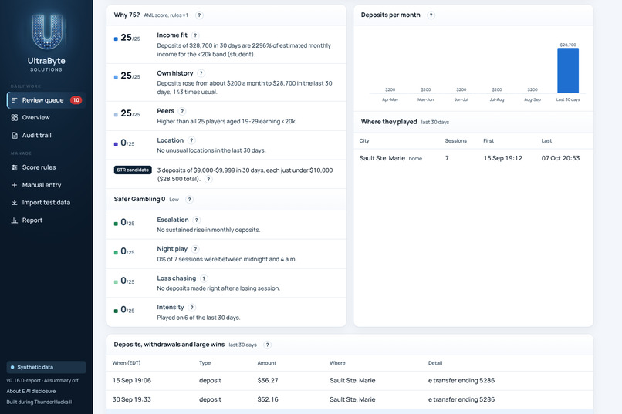The height and width of the screenshot is (414, 622).
Task: Click the Income fit color marker
Action: [x=116, y=39]
